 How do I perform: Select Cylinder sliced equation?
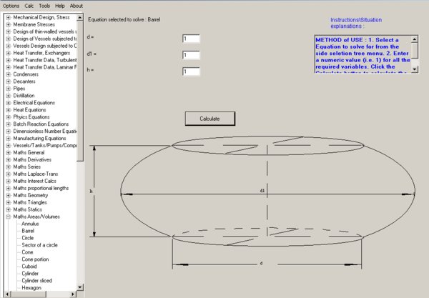coord(36,281)
